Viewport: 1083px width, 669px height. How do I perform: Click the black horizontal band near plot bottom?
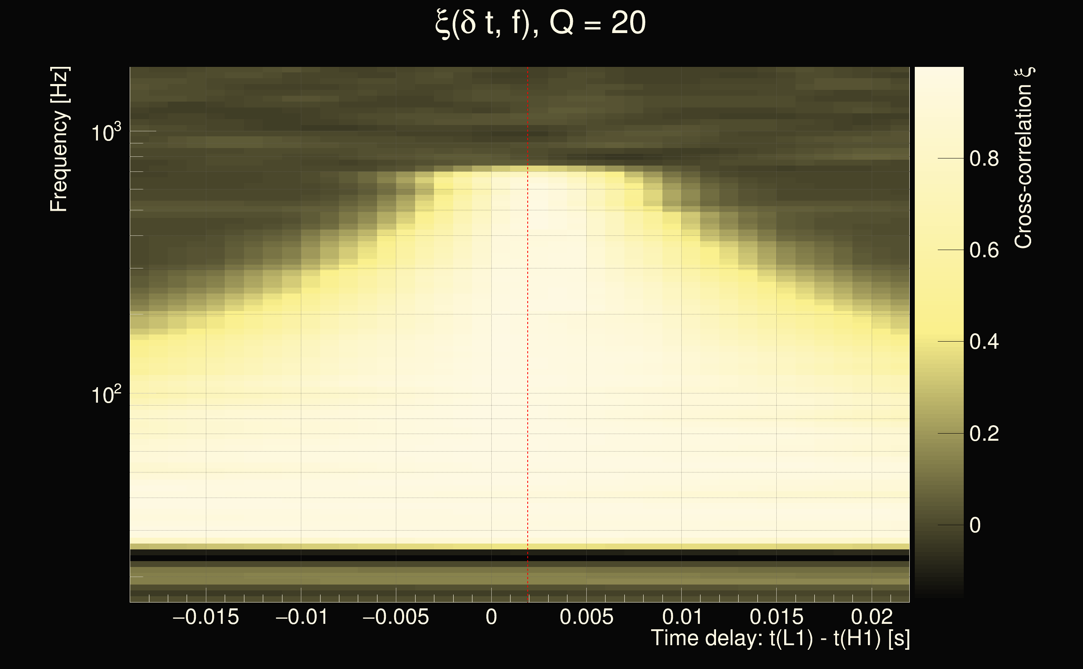pos(443,558)
